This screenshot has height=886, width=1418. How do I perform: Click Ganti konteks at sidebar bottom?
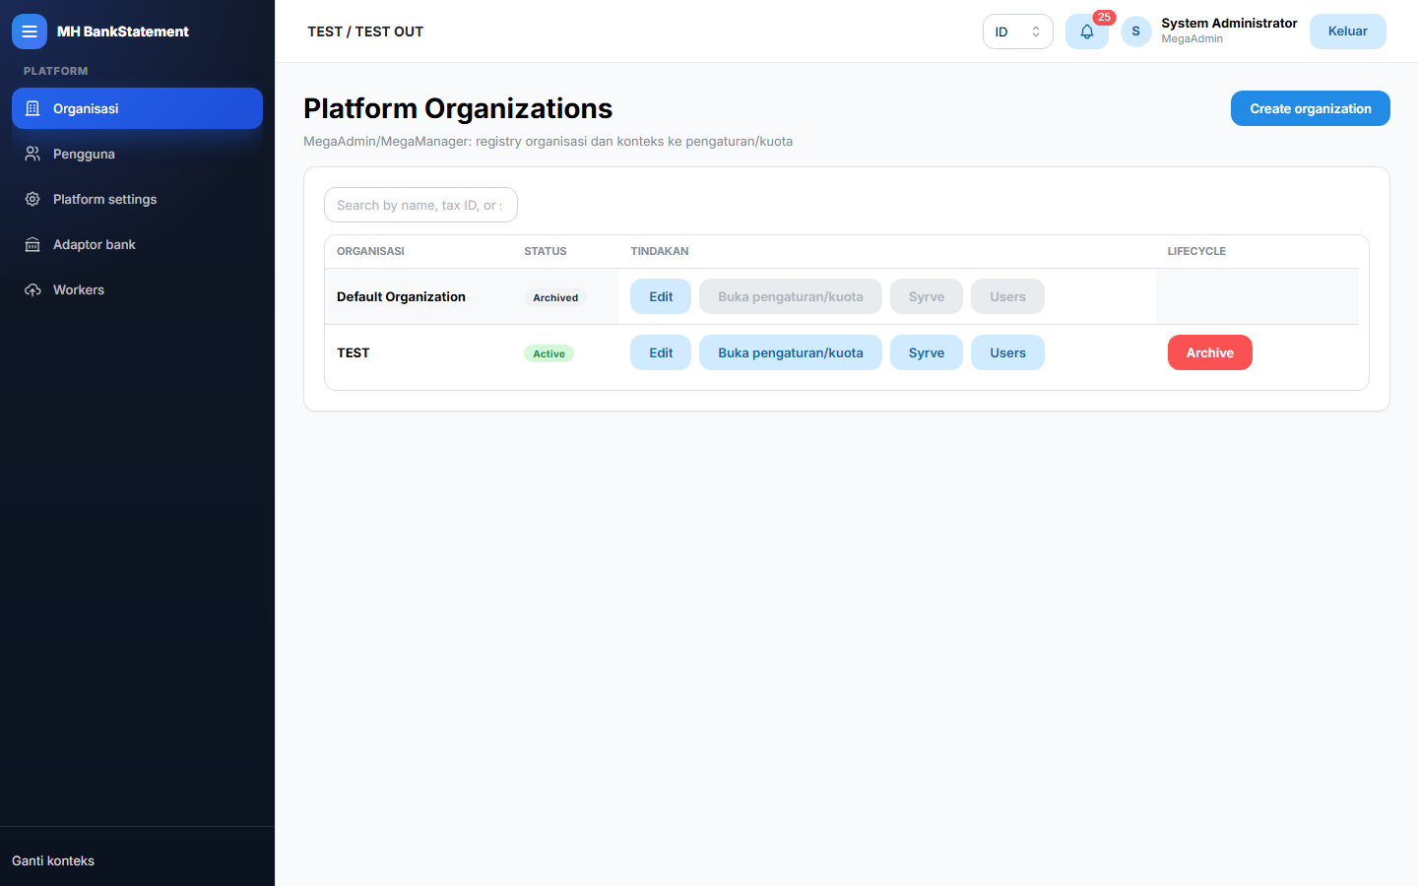(x=53, y=860)
